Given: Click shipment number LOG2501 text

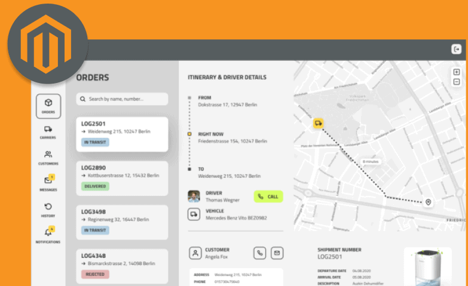Looking at the screenshot, I should coord(330,257).
